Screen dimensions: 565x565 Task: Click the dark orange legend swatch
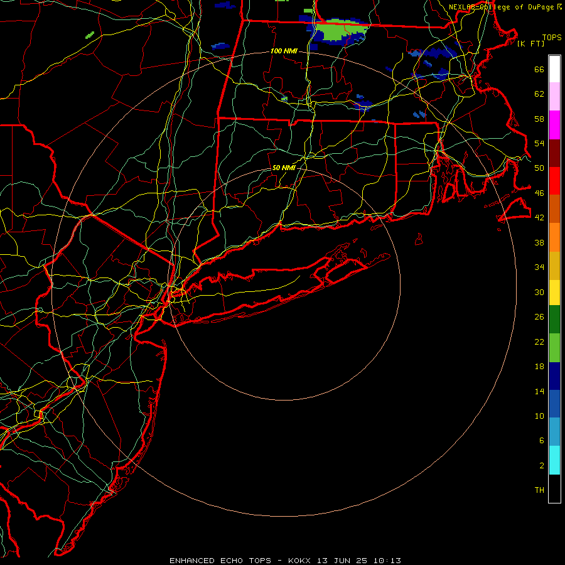coord(554,208)
